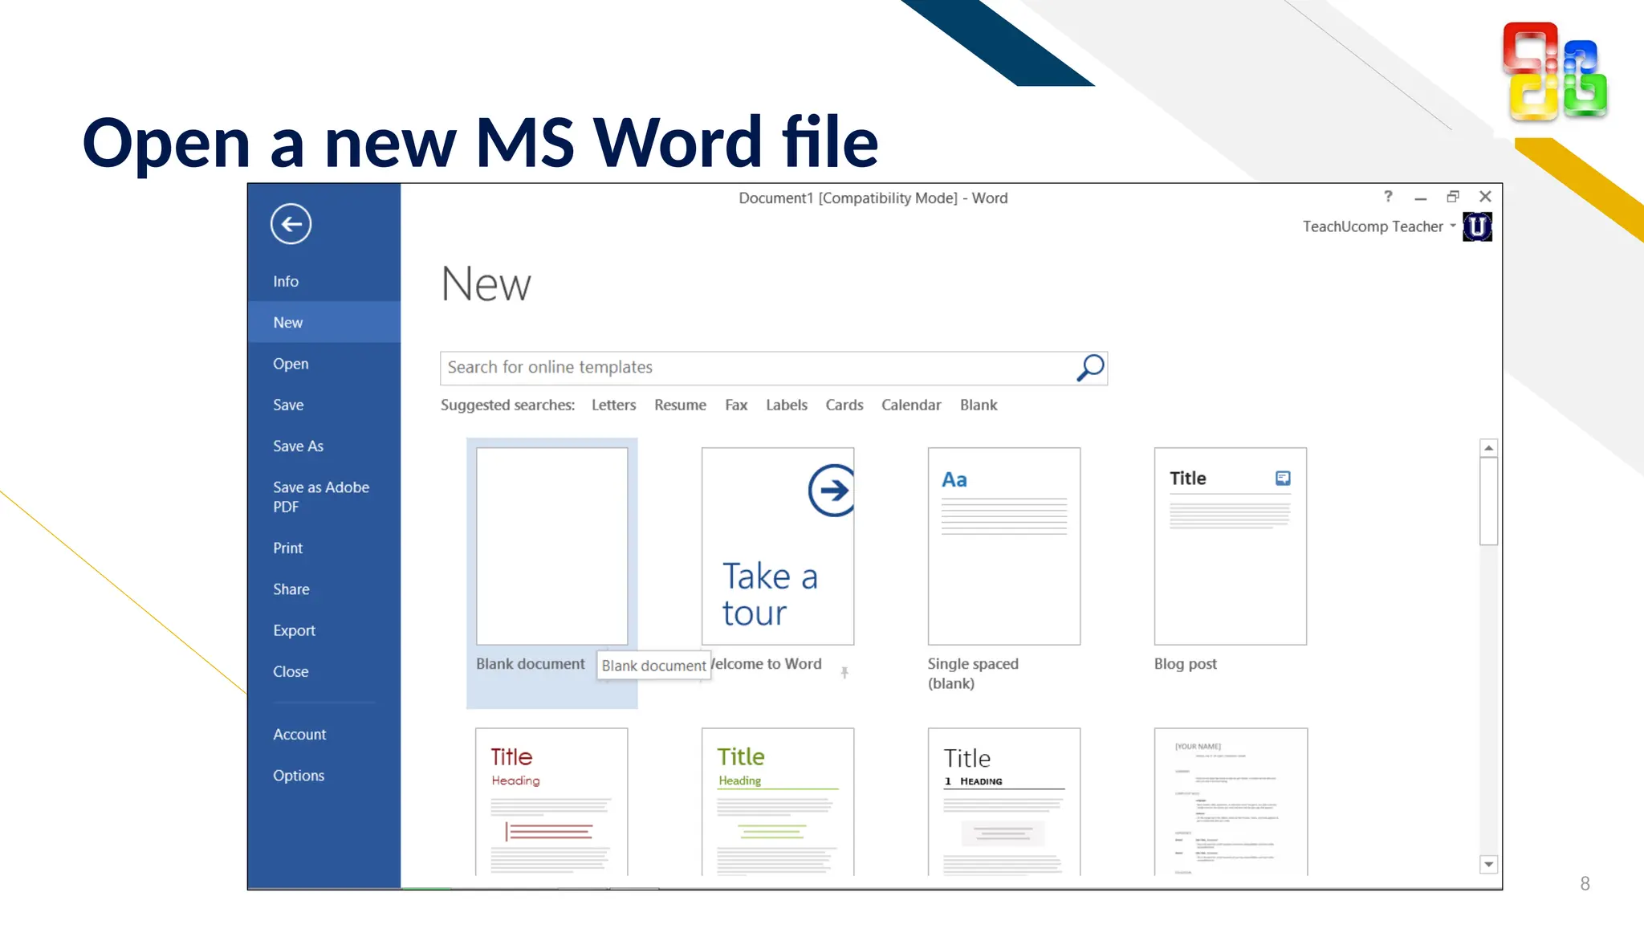Search suggested term Calendar
The height and width of the screenshot is (925, 1644).
[911, 405]
